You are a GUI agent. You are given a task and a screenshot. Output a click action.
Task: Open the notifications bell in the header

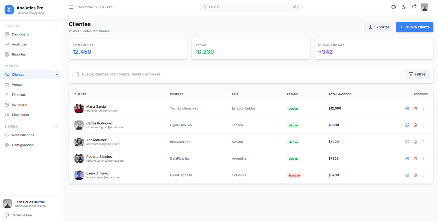414,7
